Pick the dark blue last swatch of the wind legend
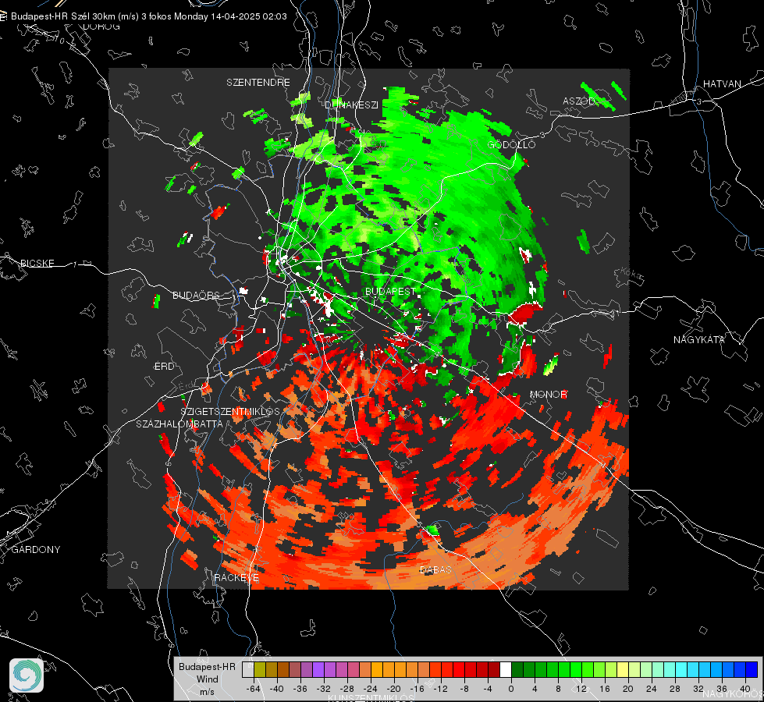Viewport: 764px width, 702px height. [x=752, y=669]
